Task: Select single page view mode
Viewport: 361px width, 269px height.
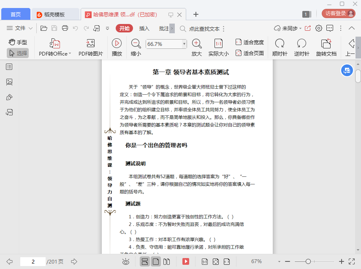Action: click(x=156, y=261)
